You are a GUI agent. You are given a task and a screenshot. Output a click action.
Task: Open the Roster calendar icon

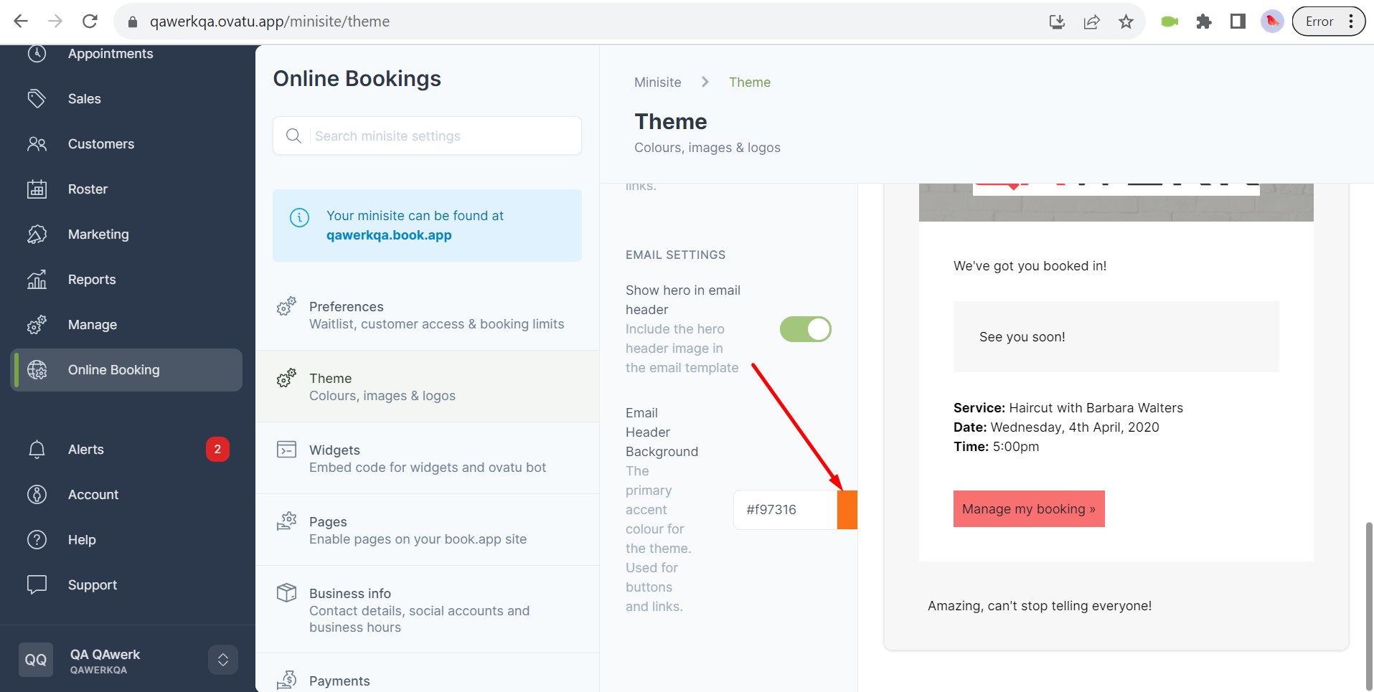tap(37, 189)
